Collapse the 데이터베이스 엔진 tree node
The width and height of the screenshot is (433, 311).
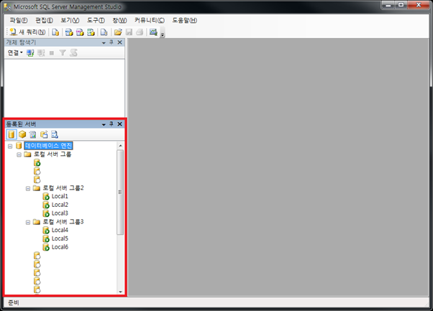pyautogui.click(x=10, y=146)
